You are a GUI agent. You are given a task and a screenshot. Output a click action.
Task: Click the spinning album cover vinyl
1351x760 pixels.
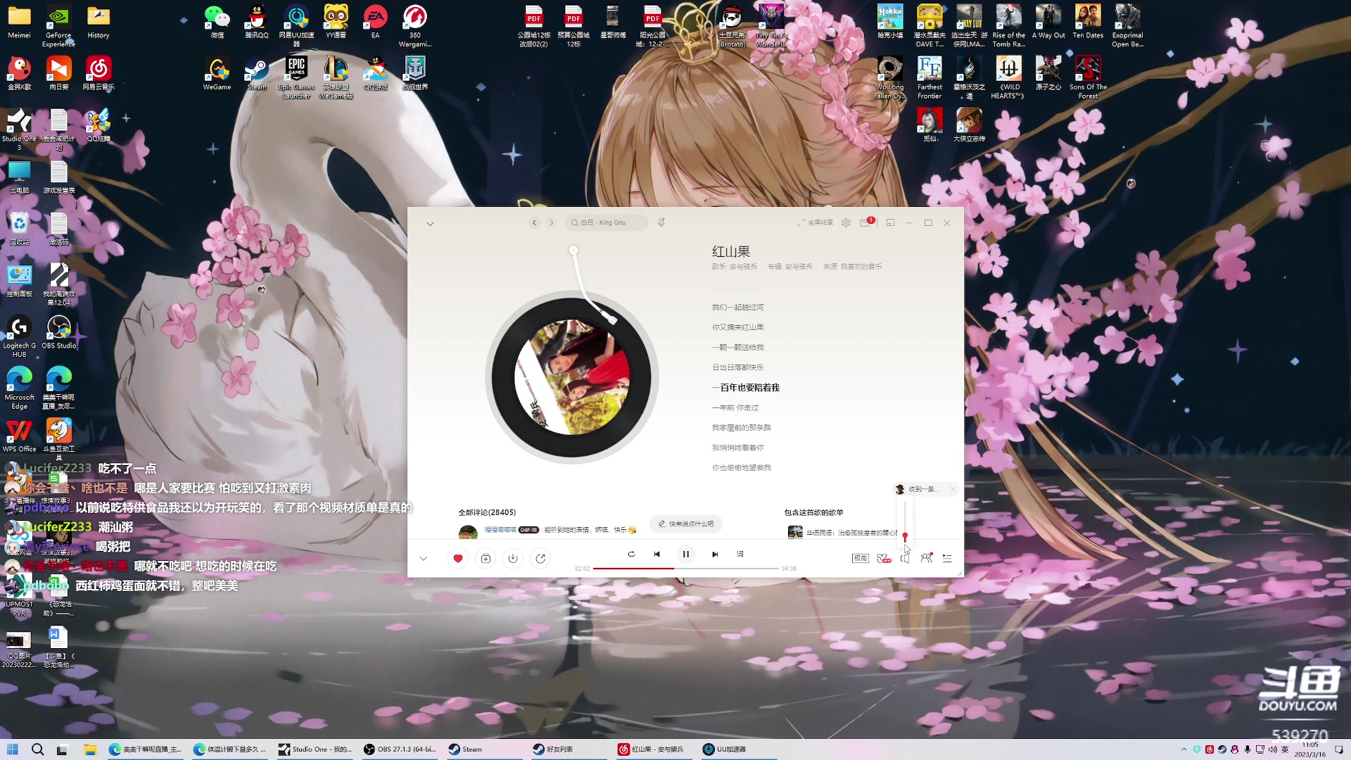point(572,377)
